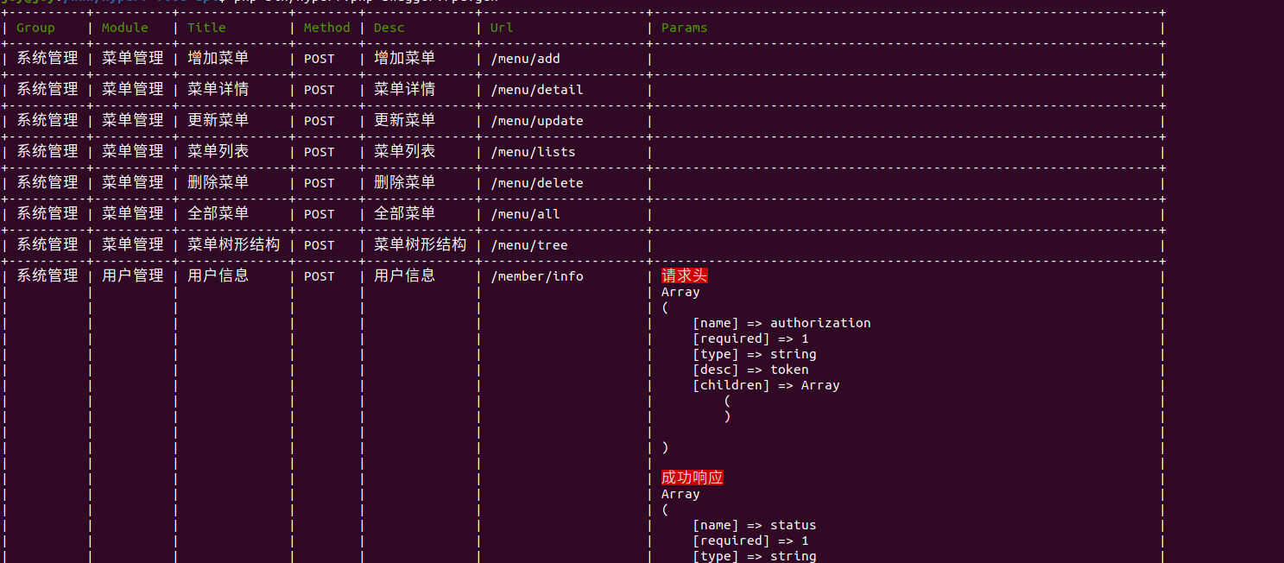Click the /member/info URL text
This screenshot has height=563, width=1284.
pyautogui.click(x=536, y=276)
